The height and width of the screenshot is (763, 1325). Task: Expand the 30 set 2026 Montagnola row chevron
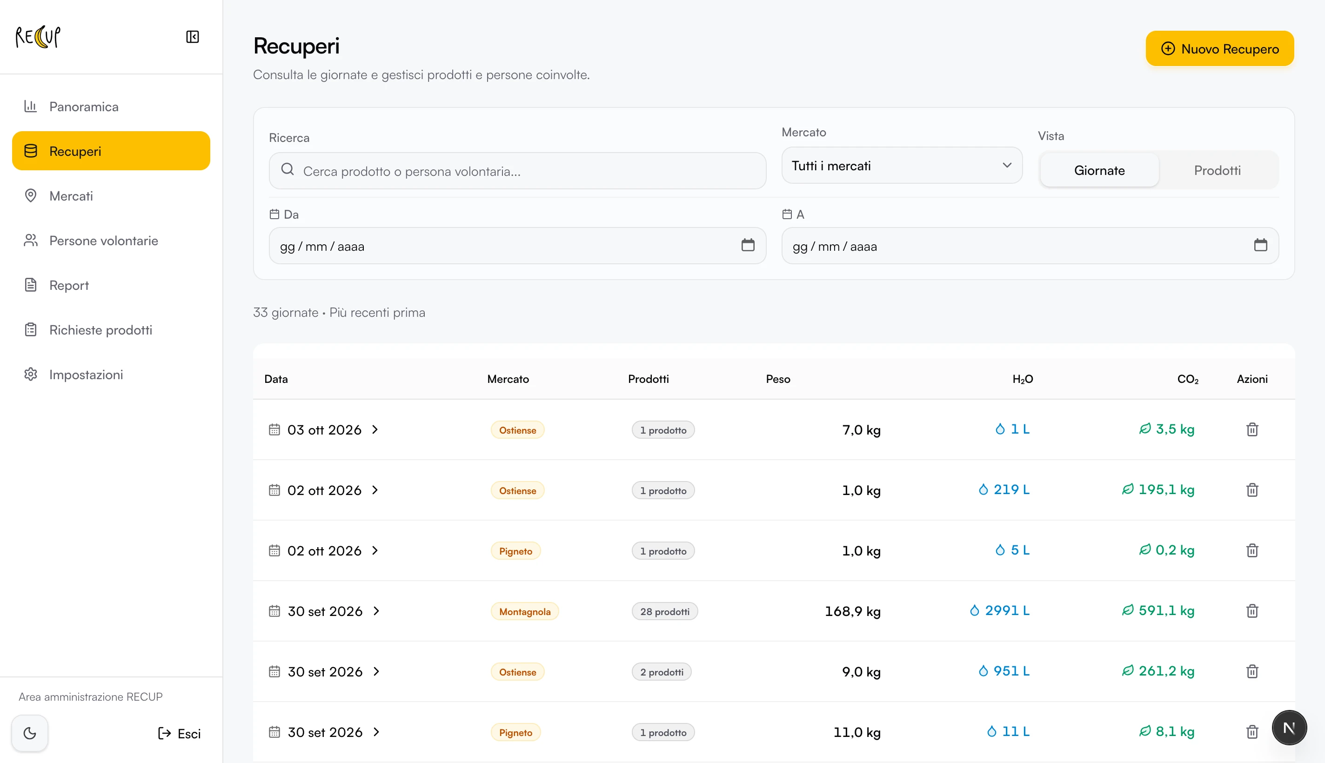tap(376, 611)
